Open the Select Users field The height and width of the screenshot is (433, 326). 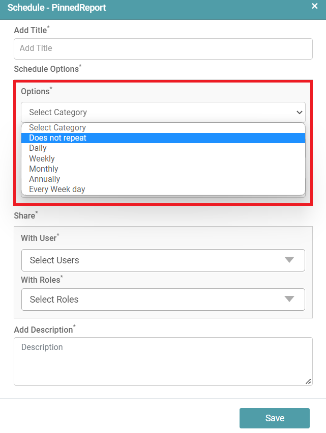click(153, 260)
